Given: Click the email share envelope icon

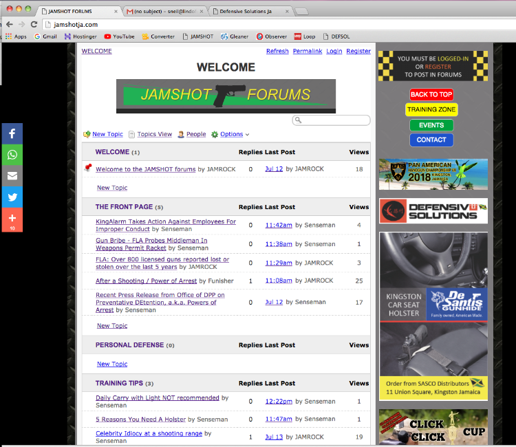Looking at the screenshot, I should 12,176.
